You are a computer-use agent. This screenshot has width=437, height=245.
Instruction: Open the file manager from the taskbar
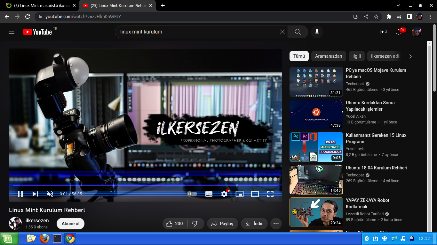31,238
